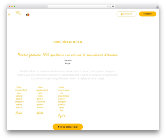Click the 'Permis théorique en ligne' heading
166x140 pixels.
pyautogui.click(x=68, y=42)
